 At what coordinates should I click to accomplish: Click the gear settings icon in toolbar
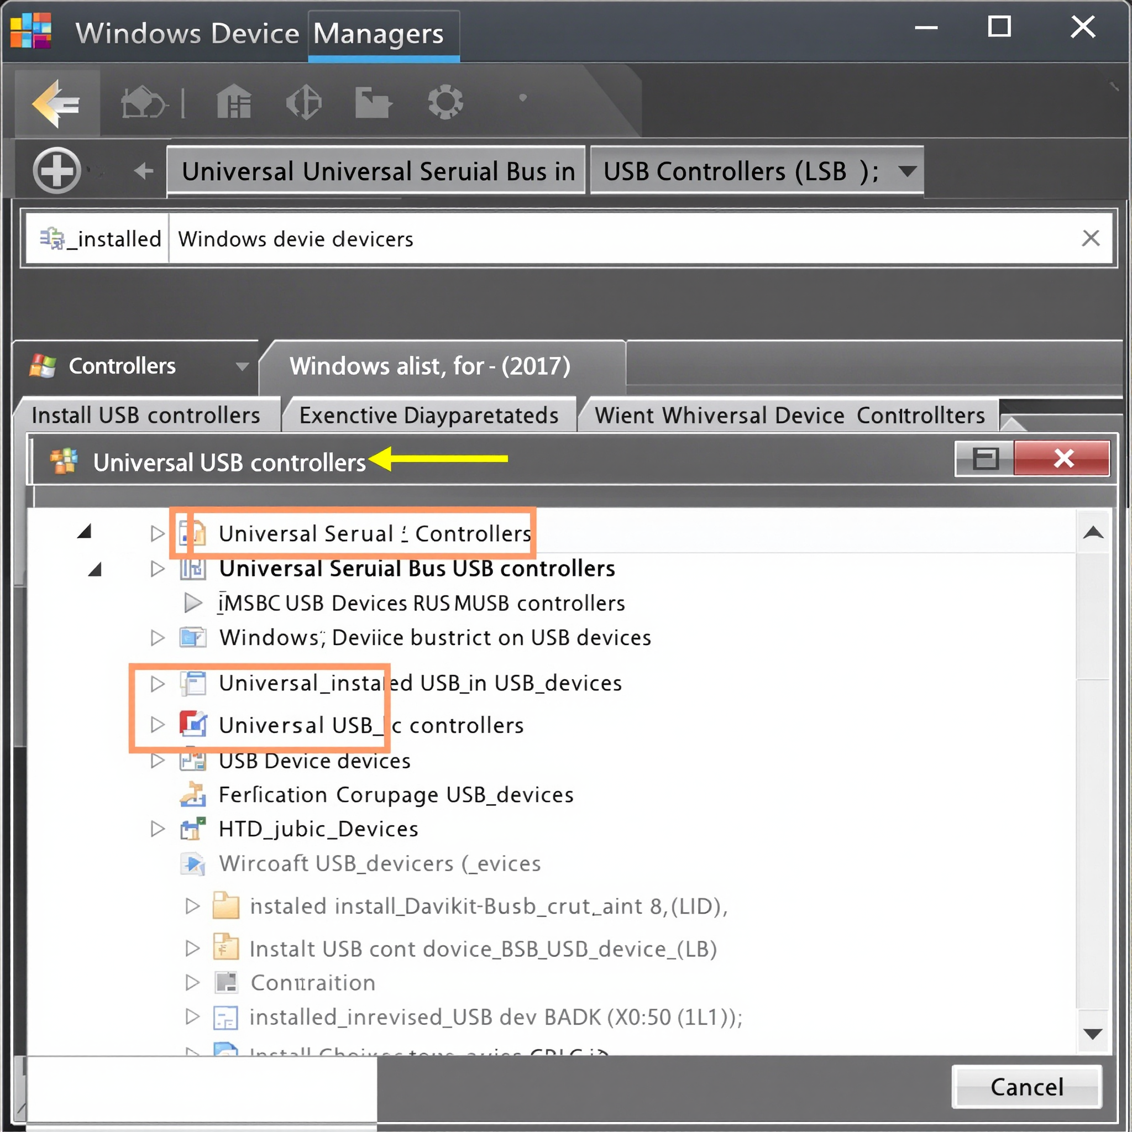(x=445, y=103)
